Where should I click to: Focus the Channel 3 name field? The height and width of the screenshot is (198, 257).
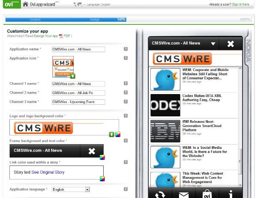[78, 102]
